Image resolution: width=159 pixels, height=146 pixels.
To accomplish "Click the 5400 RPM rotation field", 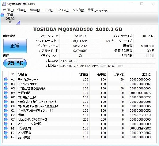I will click(x=145, y=46).
